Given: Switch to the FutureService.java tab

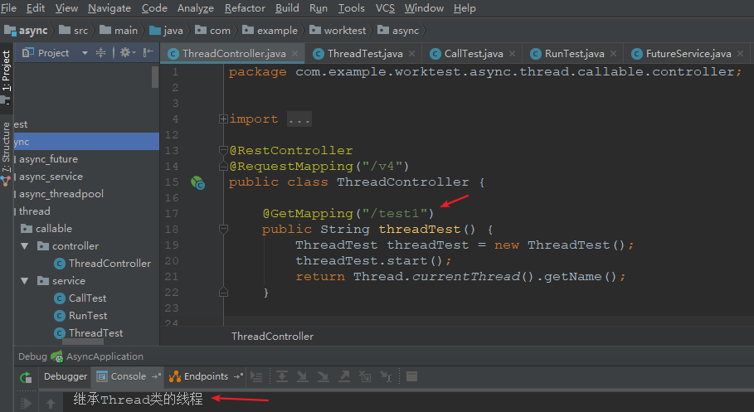Looking at the screenshot, I should (x=688, y=53).
